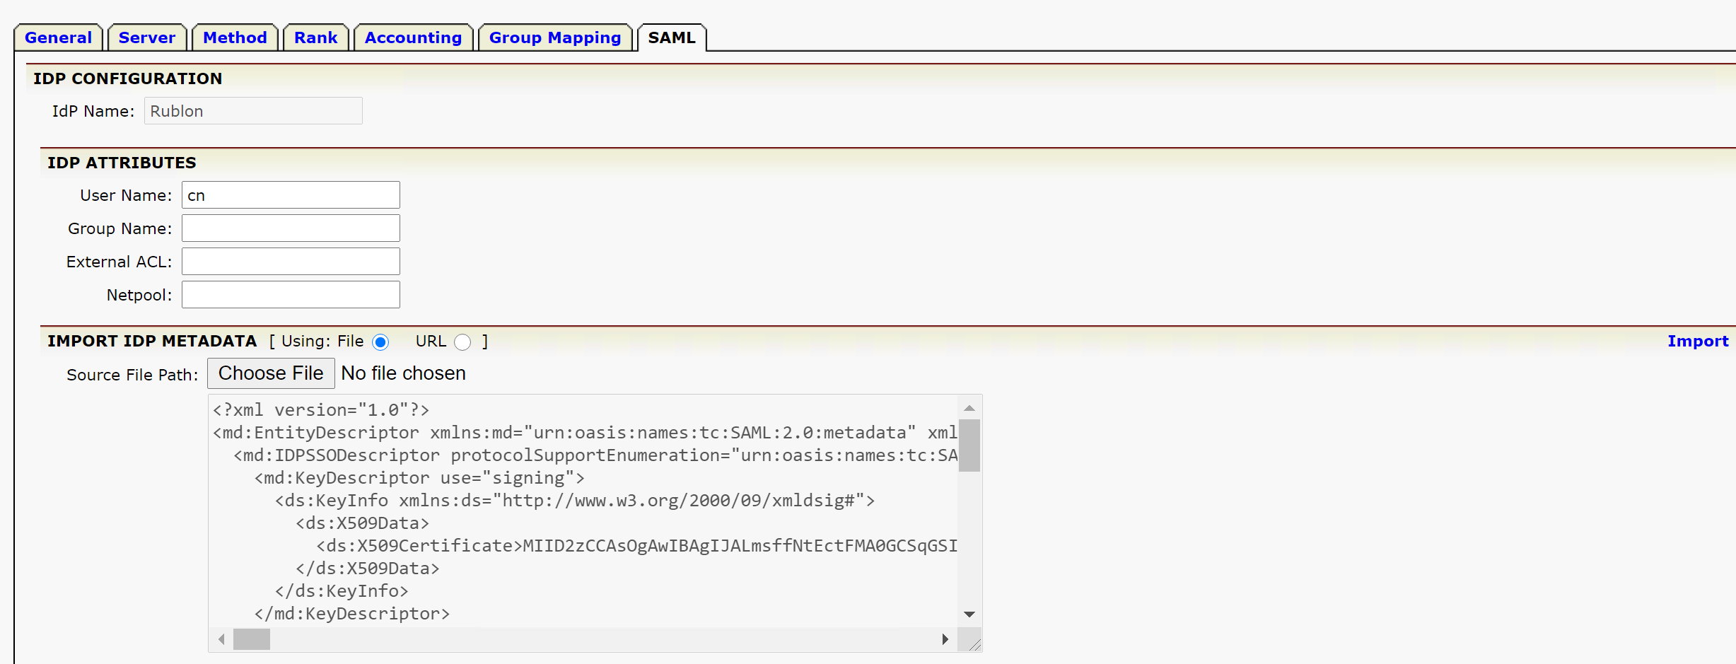Click the External ACL text box
The height and width of the screenshot is (664, 1736).
coord(291,262)
